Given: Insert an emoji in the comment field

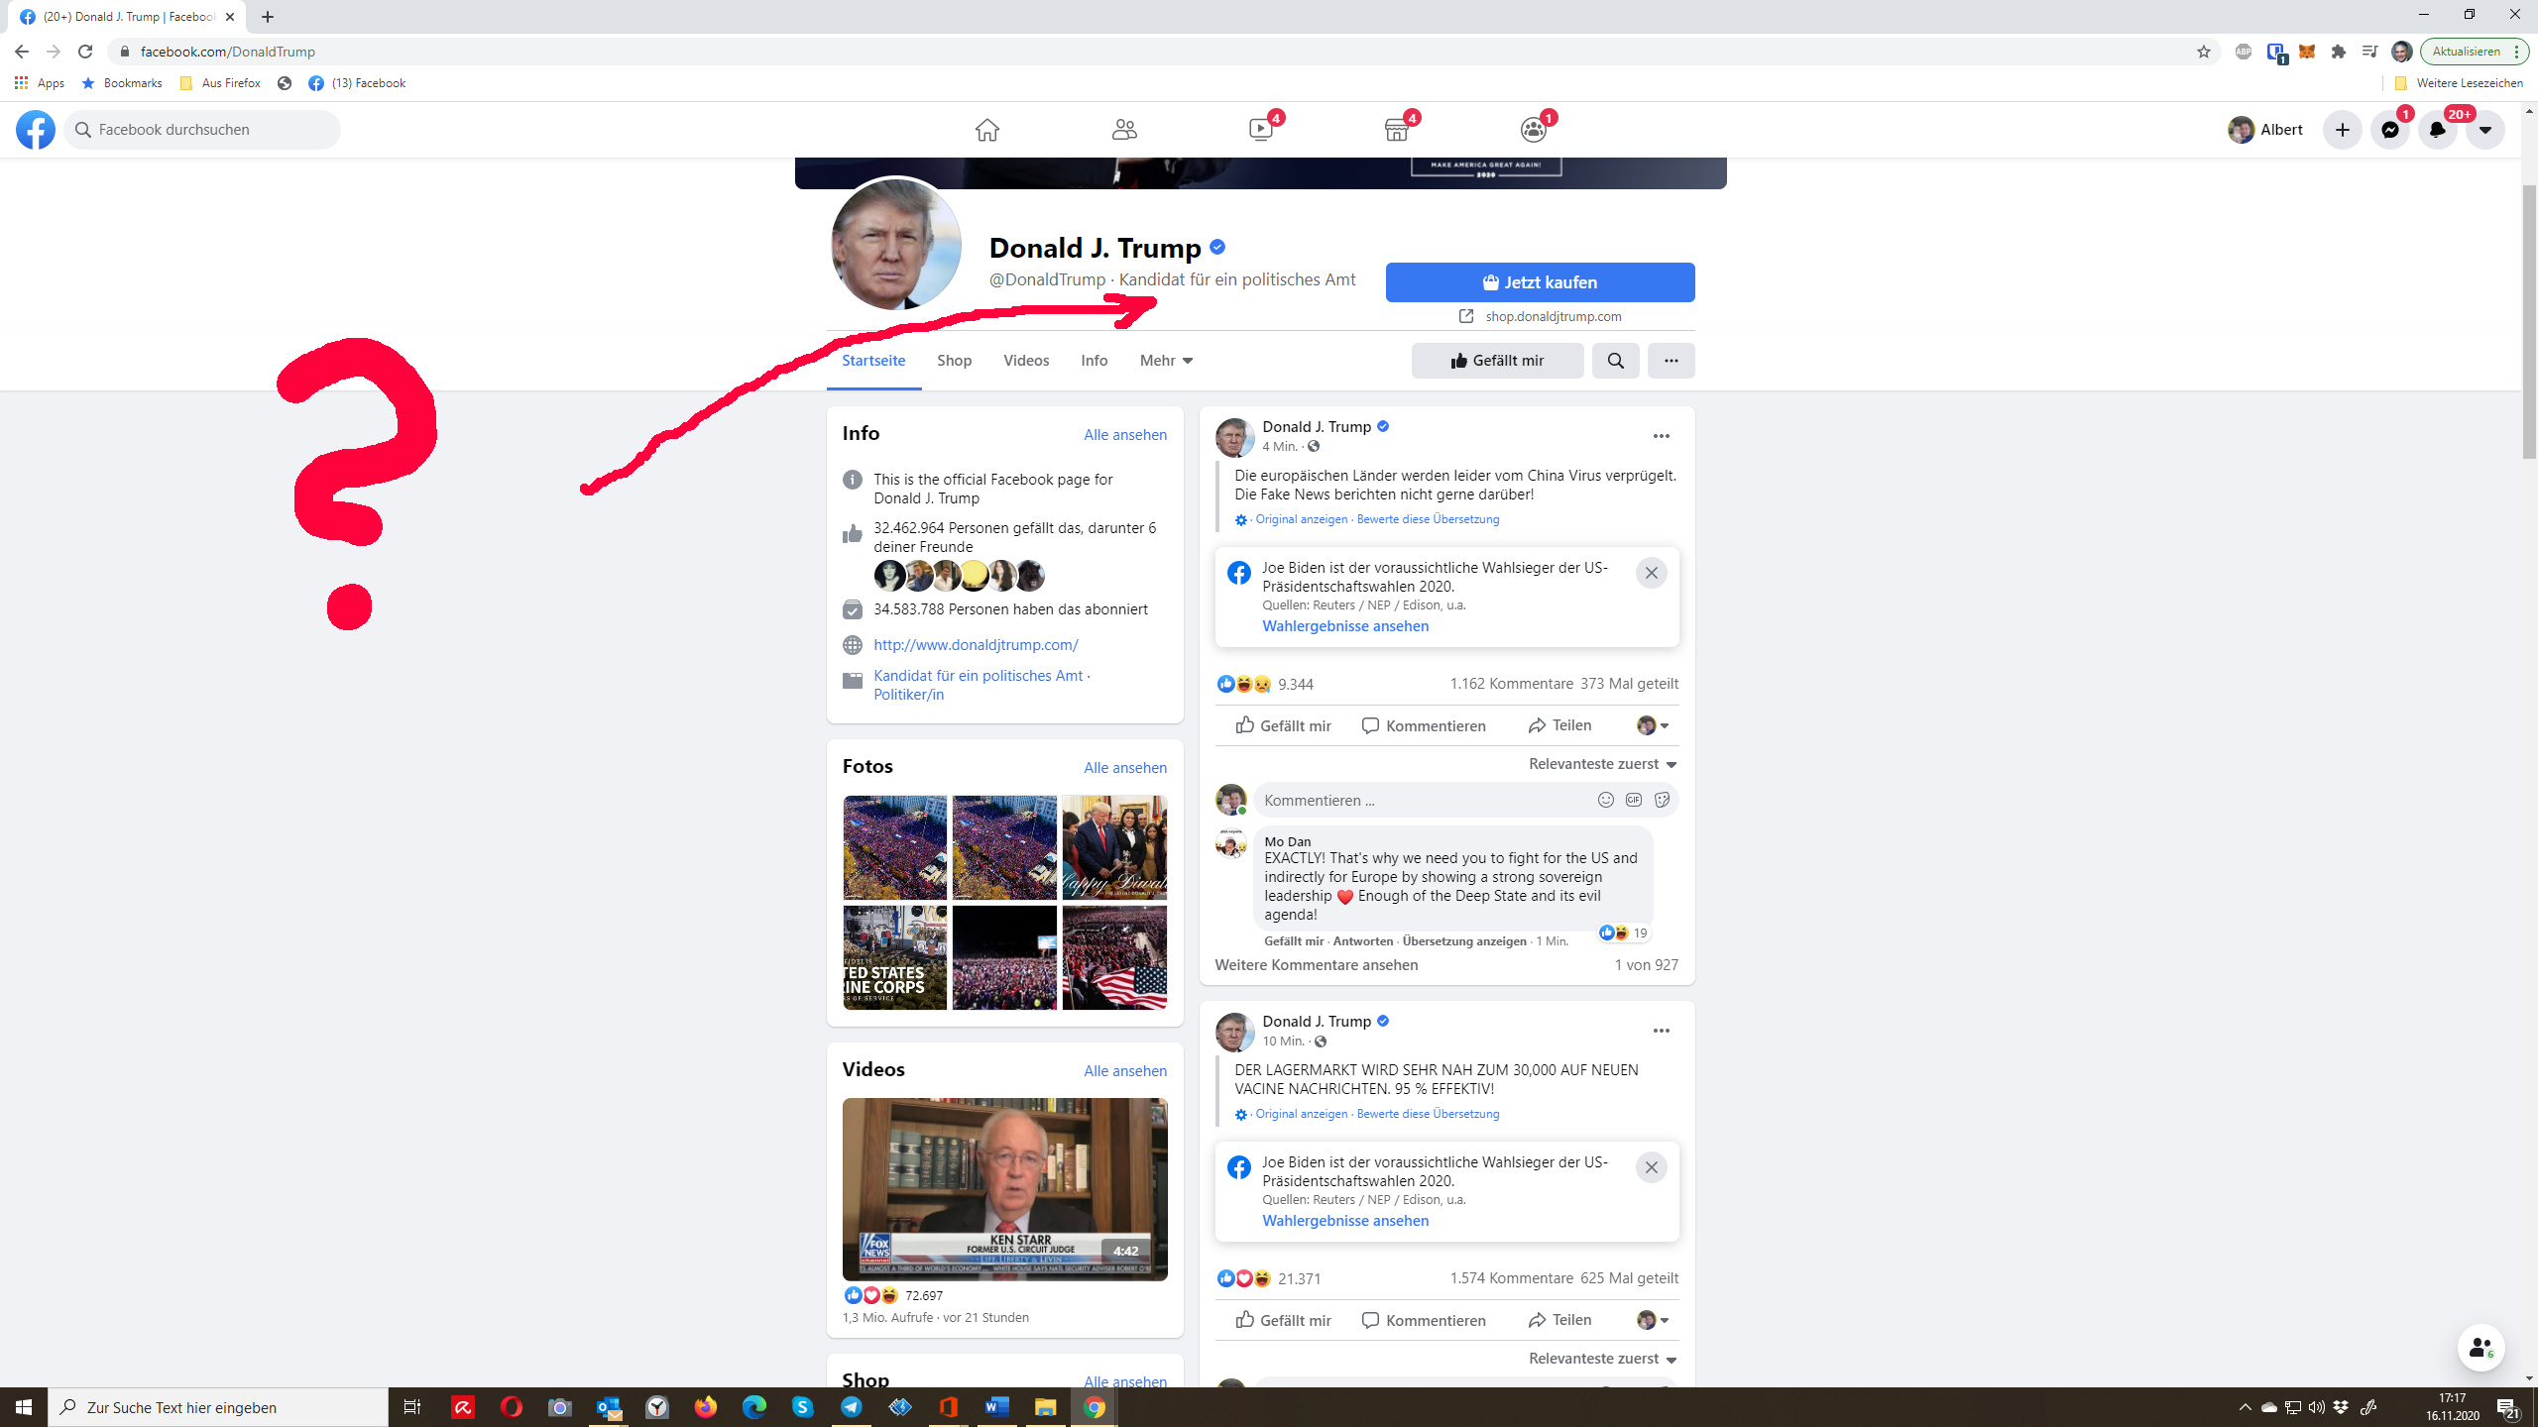Looking at the screenshot, I should [x=1606, y=800].
